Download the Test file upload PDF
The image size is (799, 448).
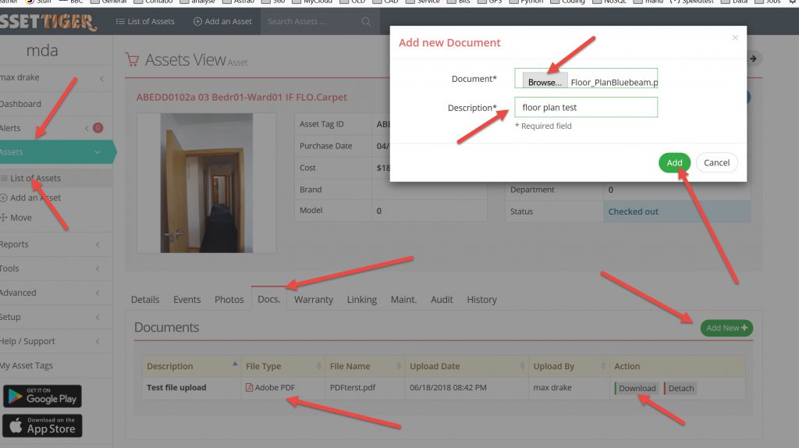[637, 388]
